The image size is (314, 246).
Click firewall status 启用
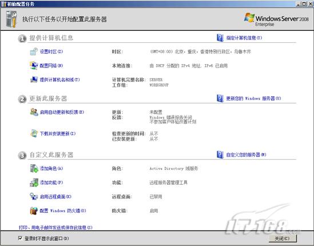click(154, 211)
